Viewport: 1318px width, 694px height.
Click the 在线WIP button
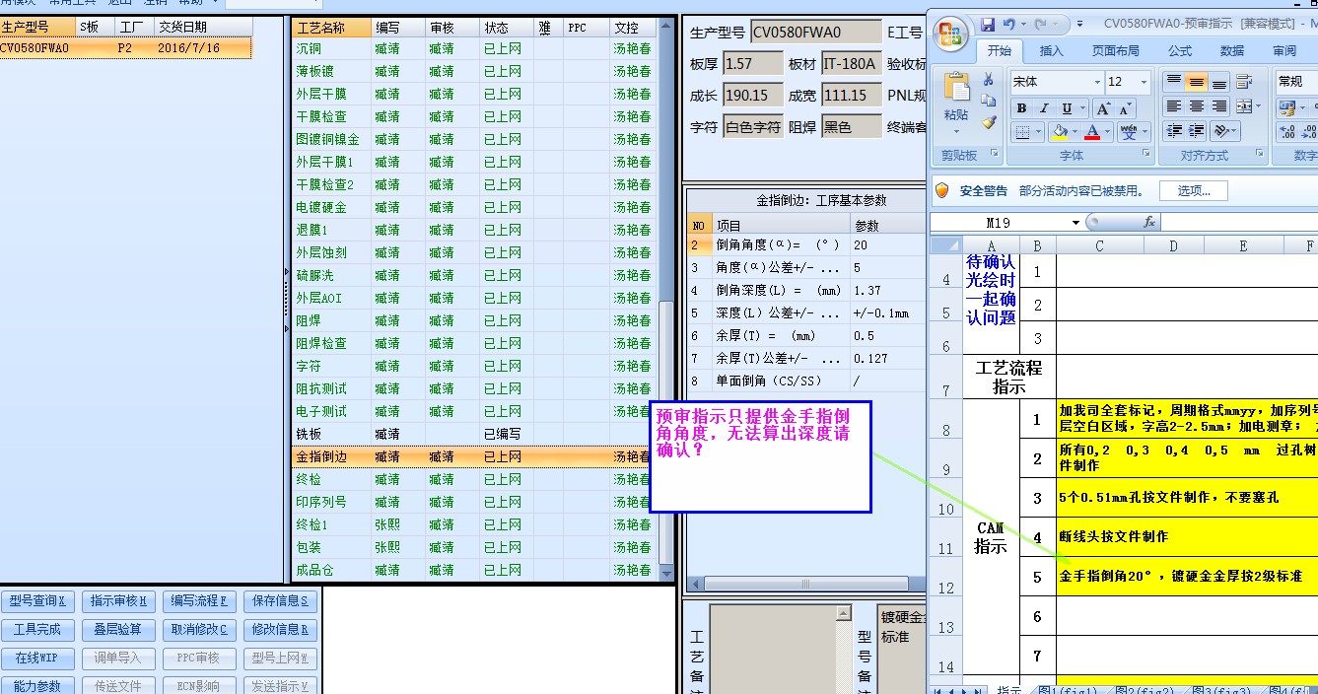36,658
